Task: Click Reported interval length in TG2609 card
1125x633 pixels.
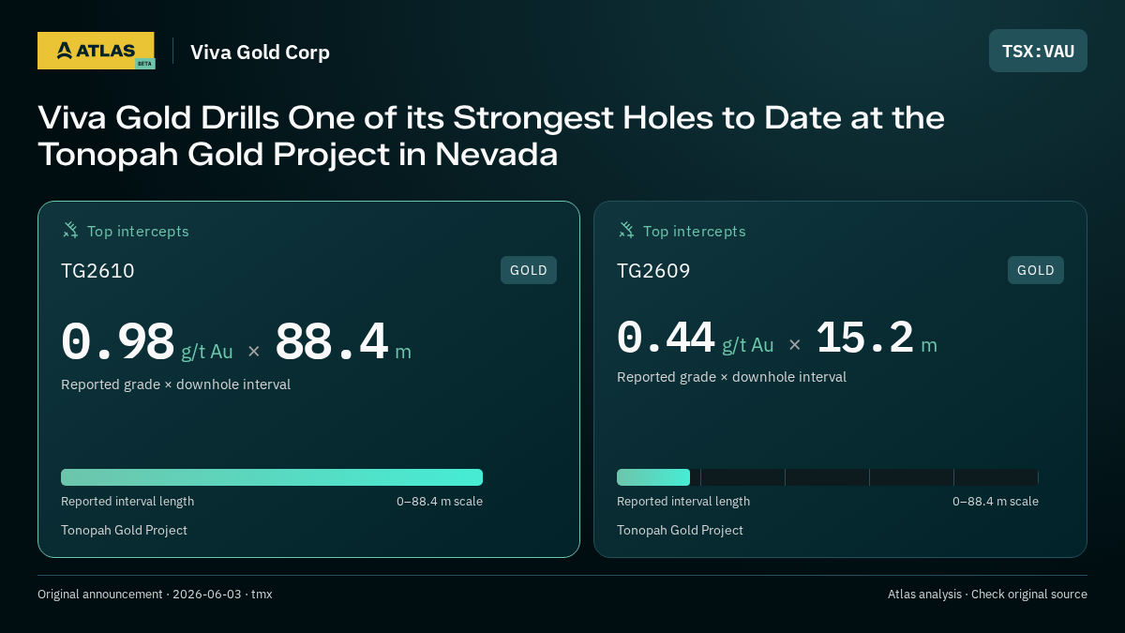Action: coord(683,502)
